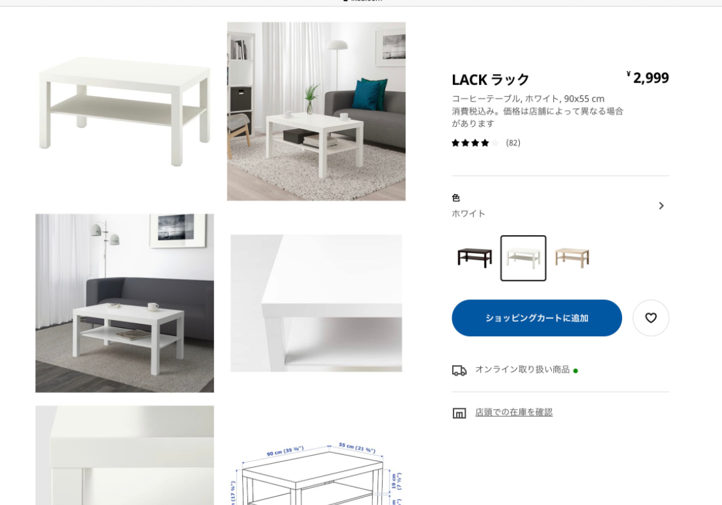Click the store building icon

pyautogui.click(x=459, y=413)
